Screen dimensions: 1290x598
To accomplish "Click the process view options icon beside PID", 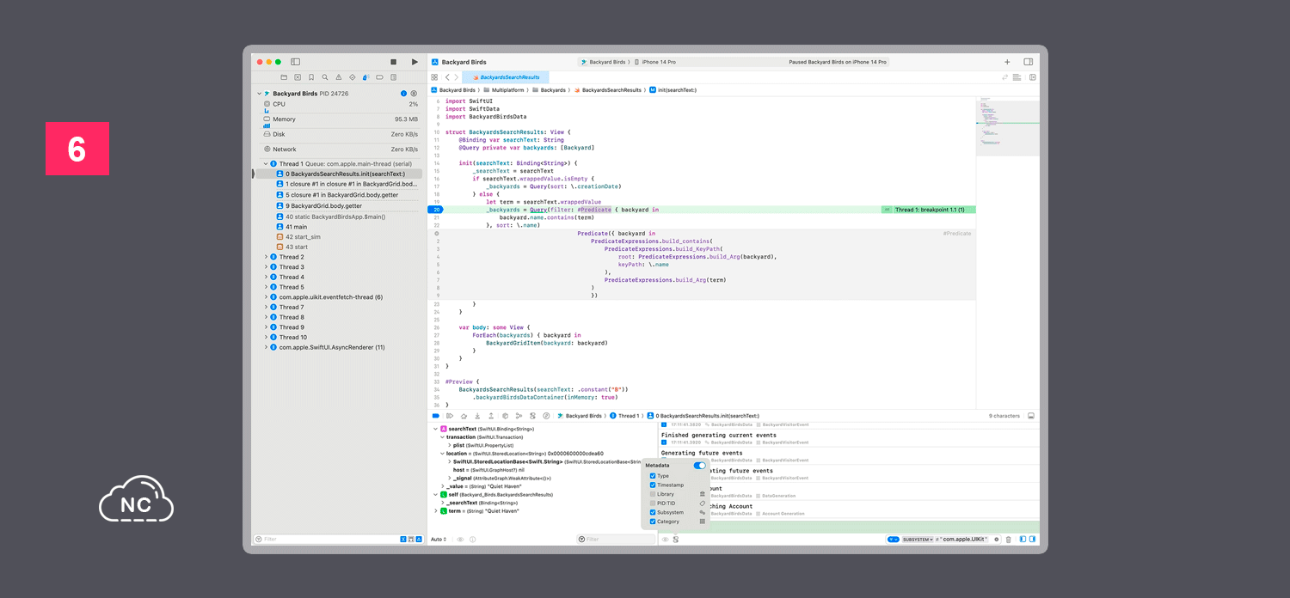I will tap(414, 93).
